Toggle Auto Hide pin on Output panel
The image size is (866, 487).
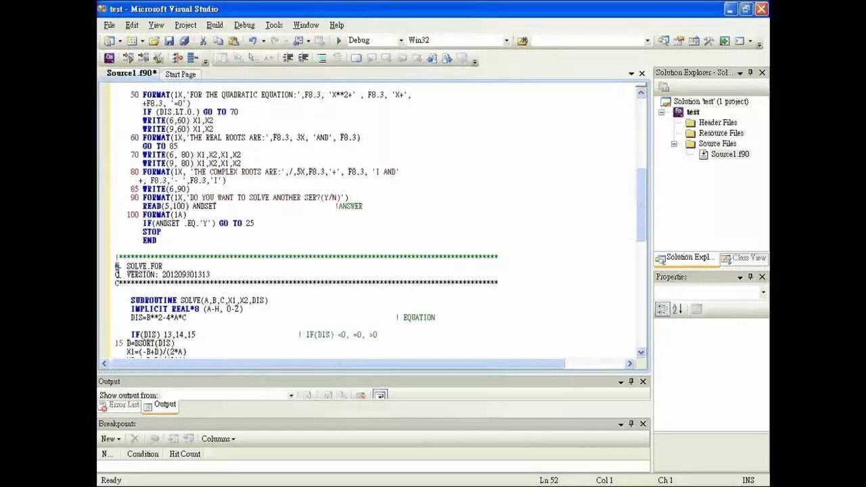631,381
